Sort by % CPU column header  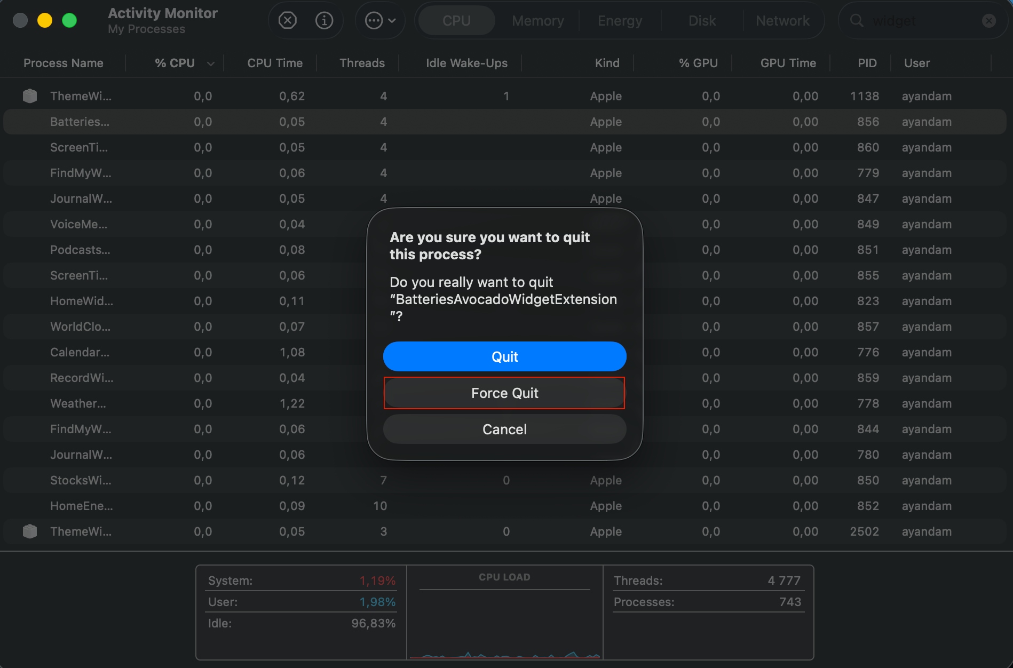click(175, 63)
